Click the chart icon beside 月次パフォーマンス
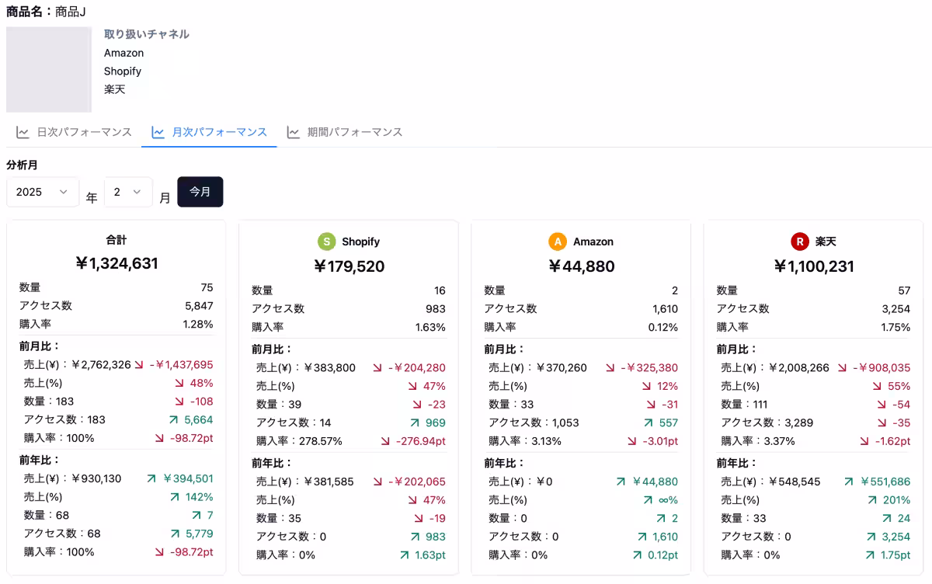This screenshot has height=584, width=932. pyautogui.click(x=158, y=132)
